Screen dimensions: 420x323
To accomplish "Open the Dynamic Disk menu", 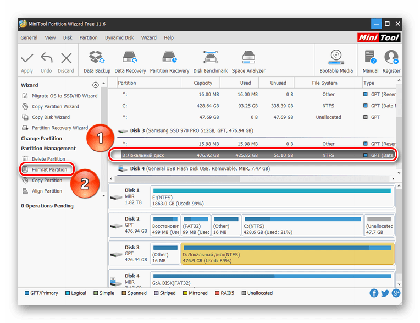I will [119, 38].
